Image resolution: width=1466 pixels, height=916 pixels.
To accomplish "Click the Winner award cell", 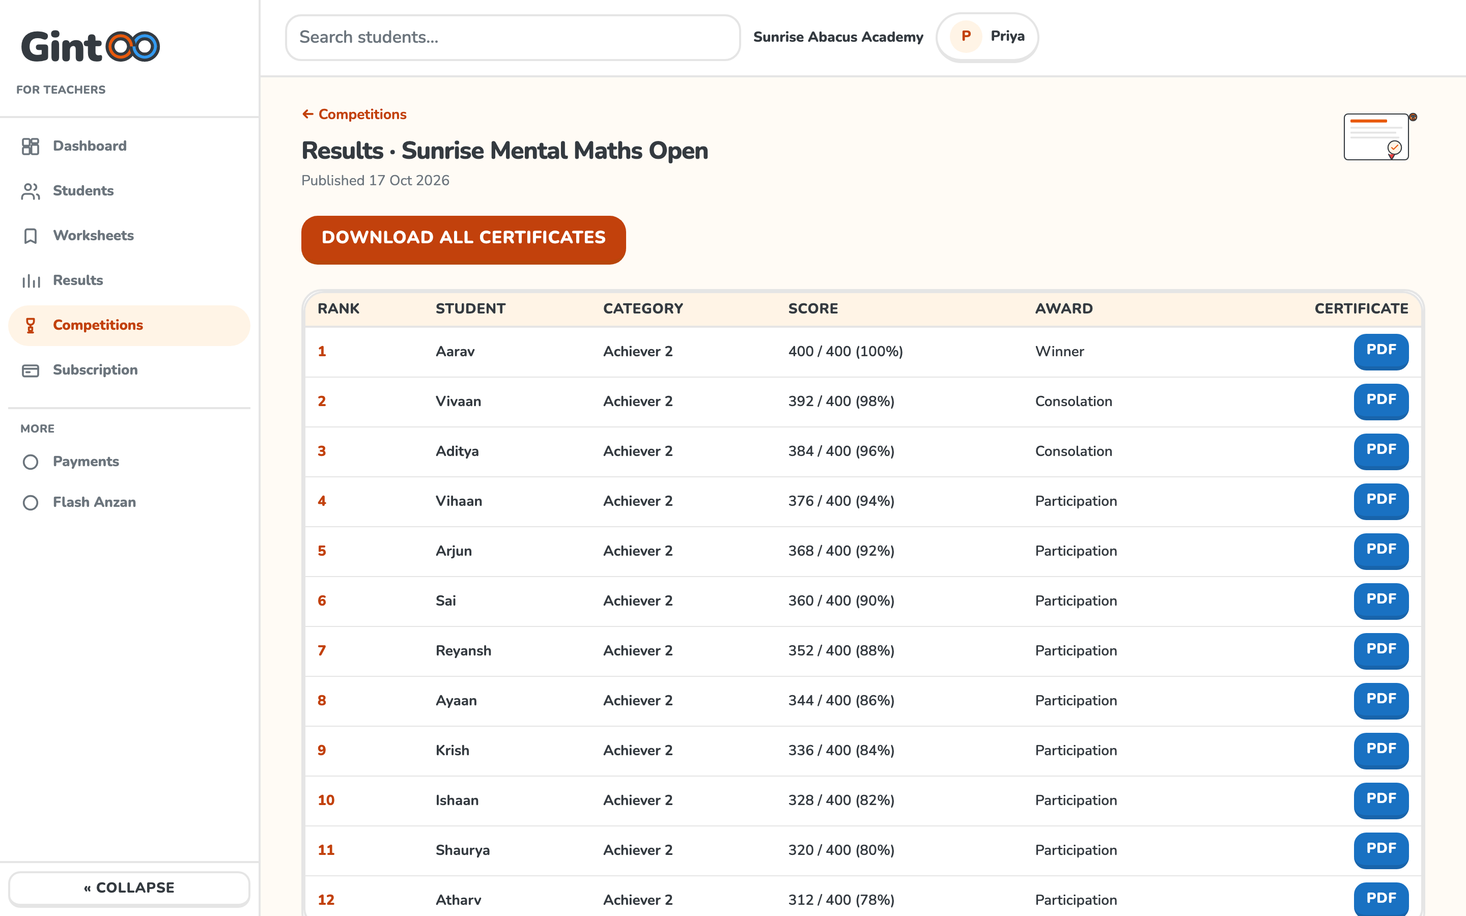I will [1059, 351].
